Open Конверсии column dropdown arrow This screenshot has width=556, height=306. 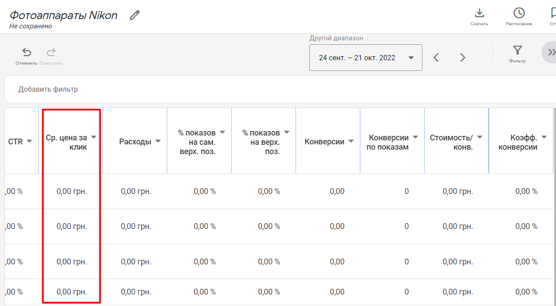(351, 141)
